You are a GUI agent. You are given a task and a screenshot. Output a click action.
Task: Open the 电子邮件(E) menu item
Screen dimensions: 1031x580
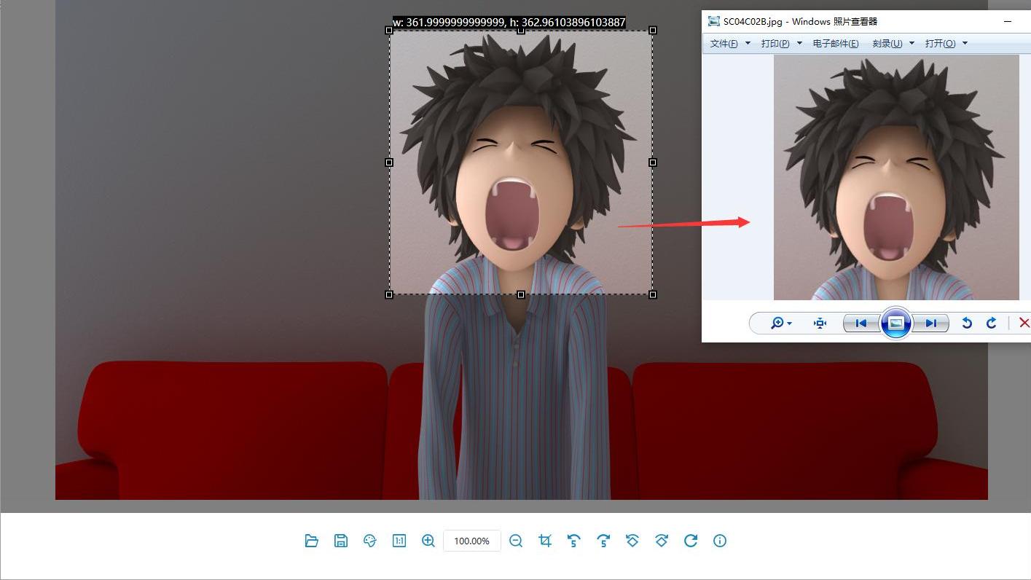click(836, 44)
